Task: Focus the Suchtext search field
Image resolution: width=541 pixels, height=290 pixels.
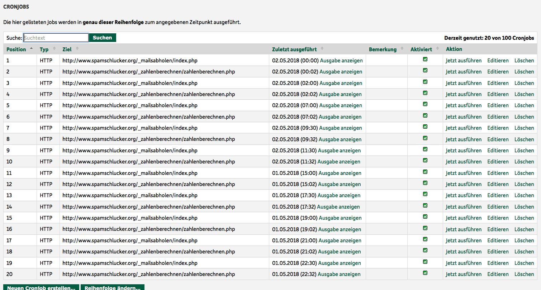Action: click(56, 38)
